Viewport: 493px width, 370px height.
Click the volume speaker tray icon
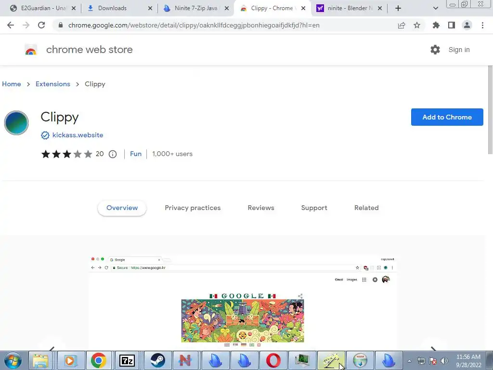[444, 361]
